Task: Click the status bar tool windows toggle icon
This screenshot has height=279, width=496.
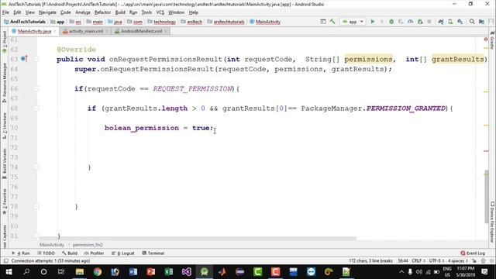Action: pos(5,261)
